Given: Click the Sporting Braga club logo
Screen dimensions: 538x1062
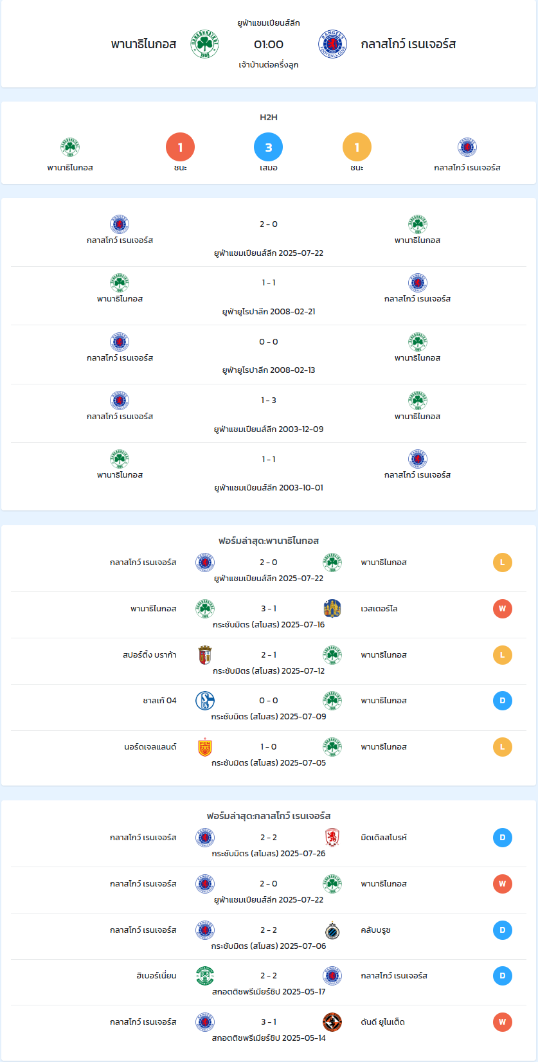Looking at the screenshot, I should tap(205, 655).
